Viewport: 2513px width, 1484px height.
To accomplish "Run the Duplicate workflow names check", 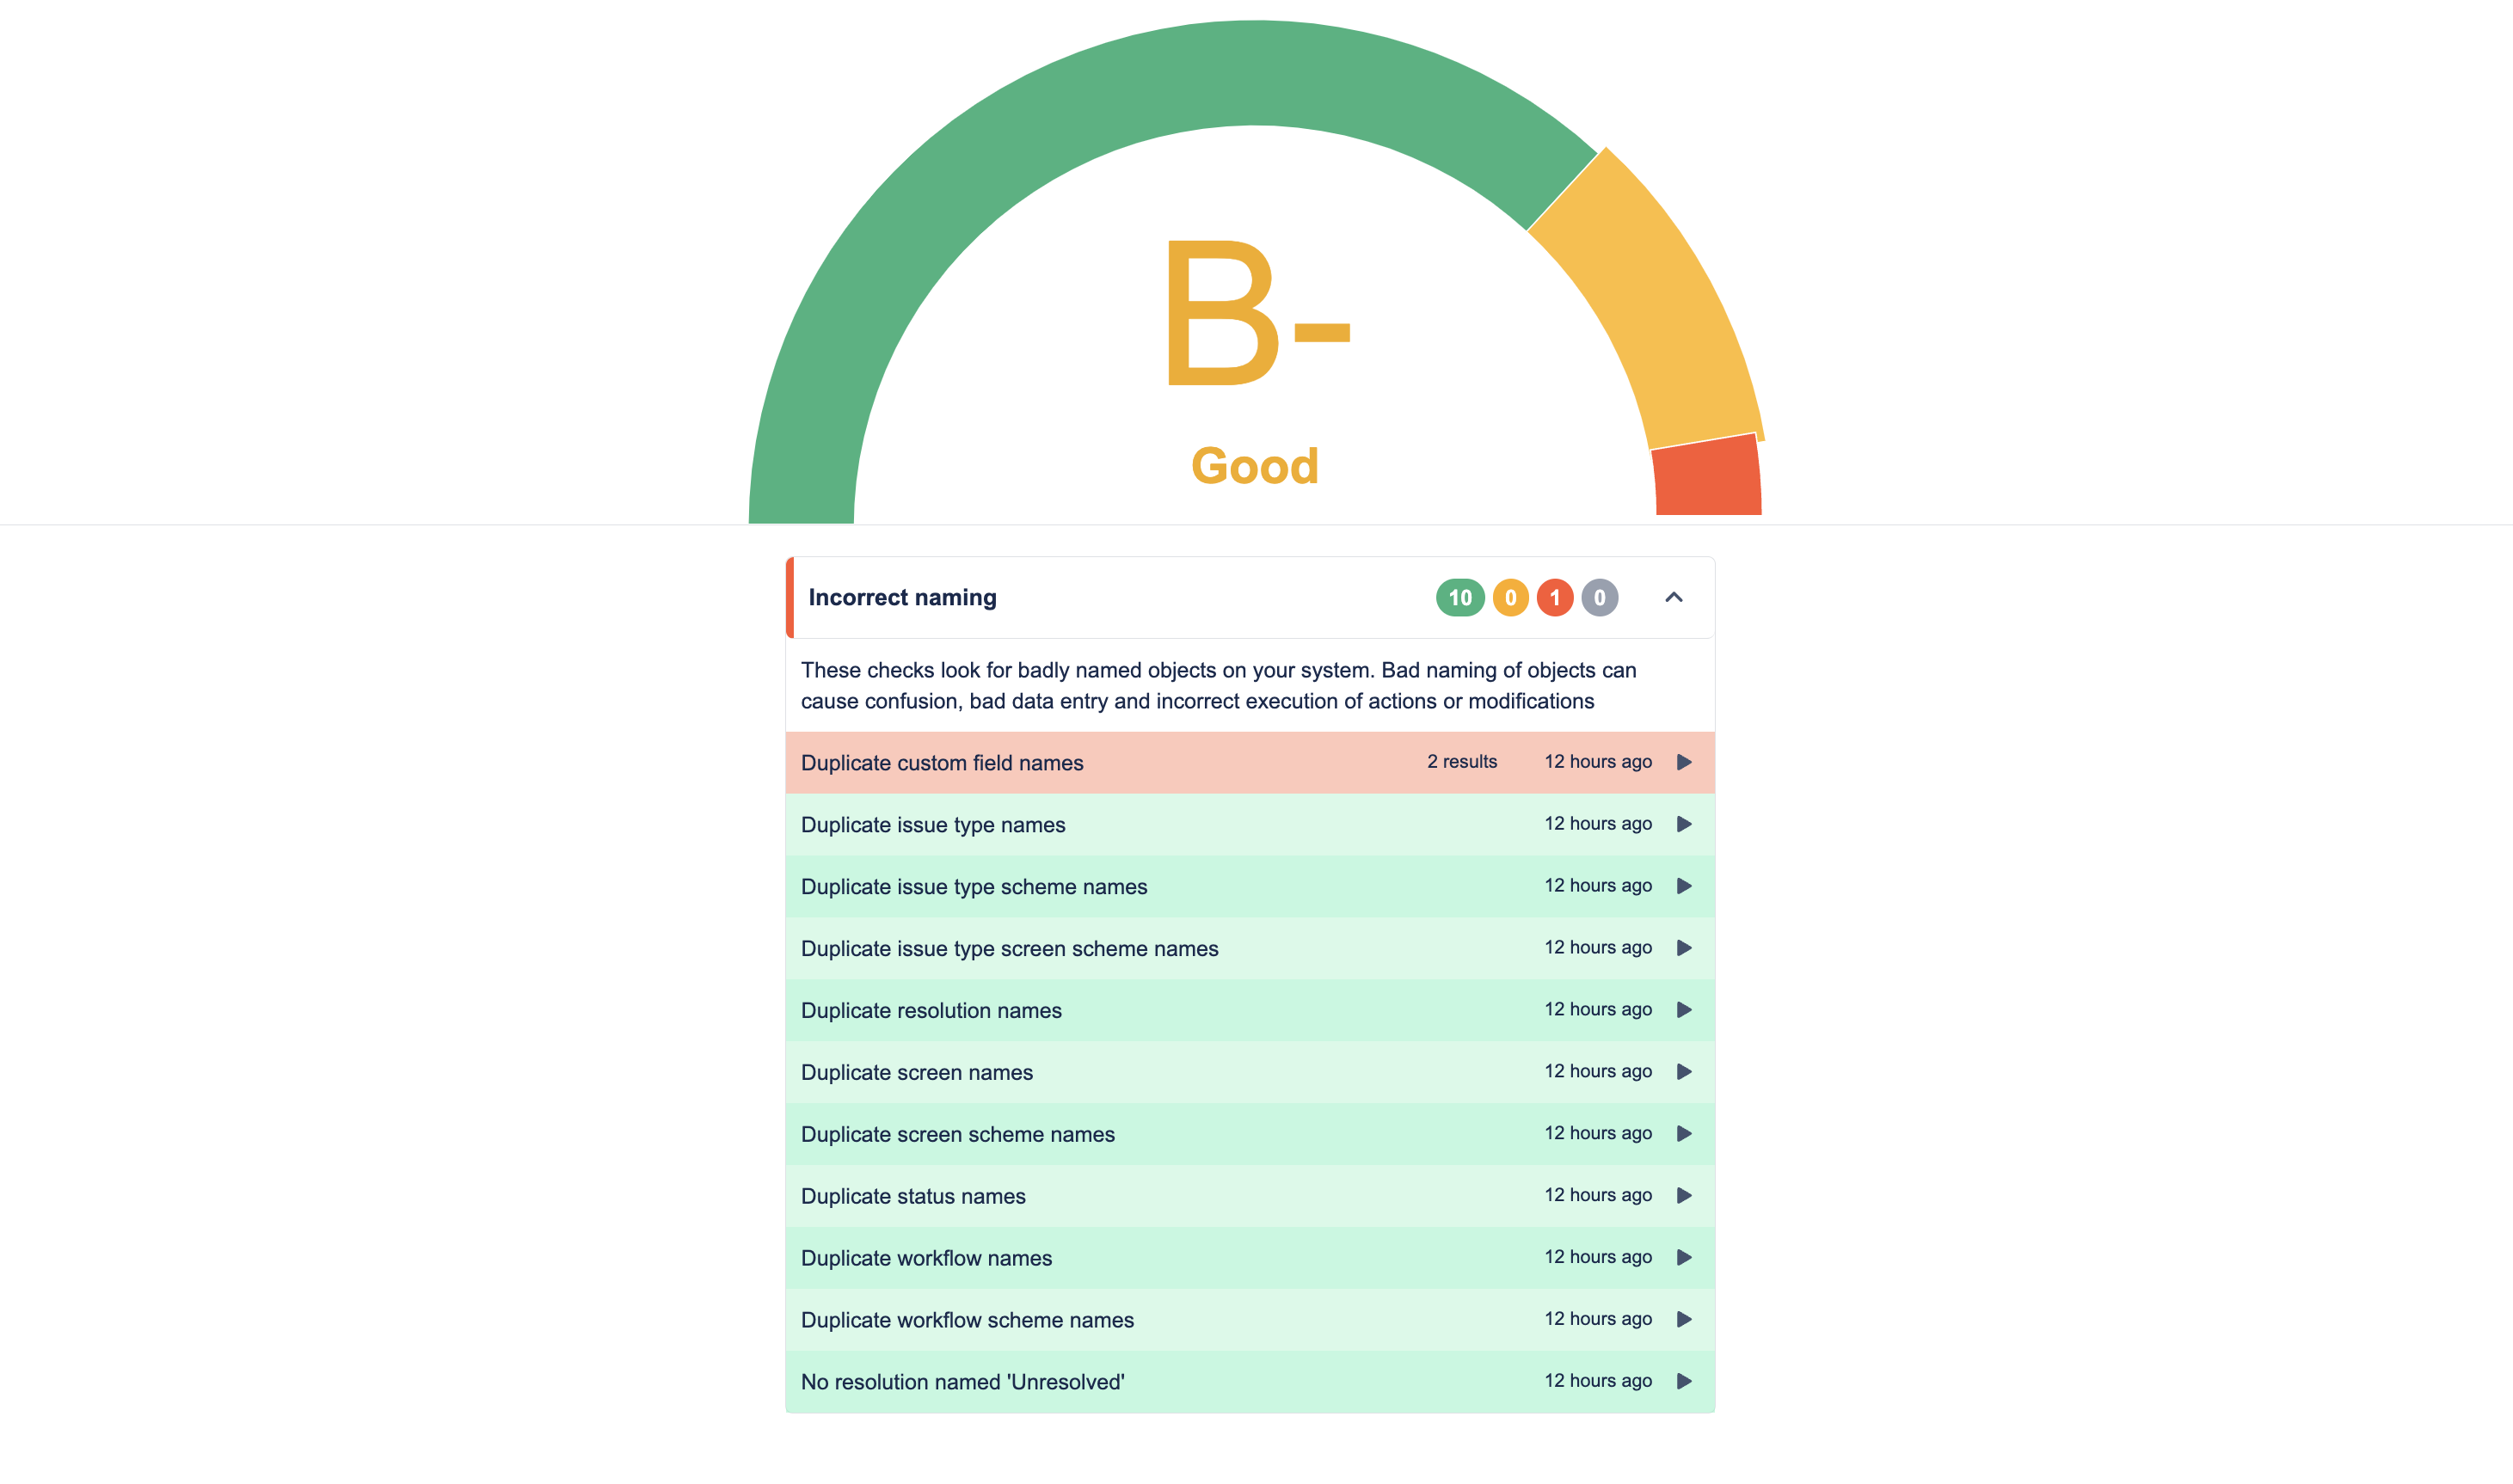I will 1684,1258.
